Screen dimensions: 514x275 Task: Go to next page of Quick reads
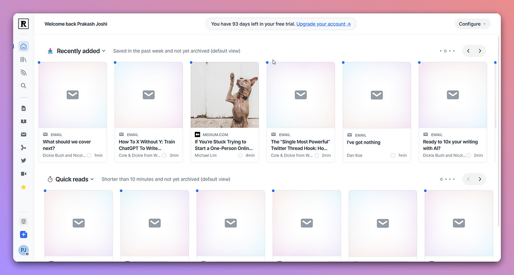tap(480, 179)
